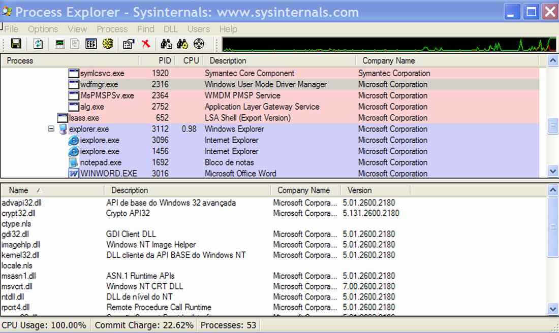Select rpcrt4.dll in the DLL list
The width and height of the screenshot is (559, 333).
pyautogui.click(x=15, y=307)
